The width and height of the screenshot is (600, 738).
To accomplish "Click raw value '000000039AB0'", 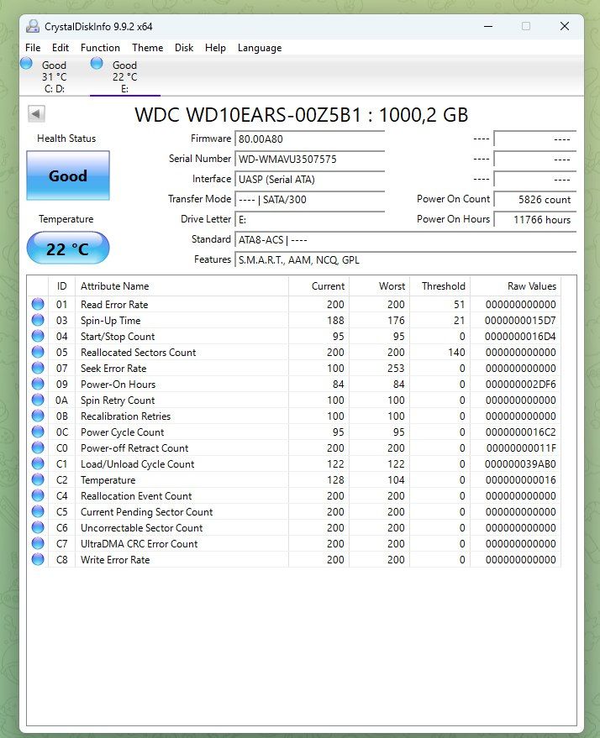I will 520,464.
